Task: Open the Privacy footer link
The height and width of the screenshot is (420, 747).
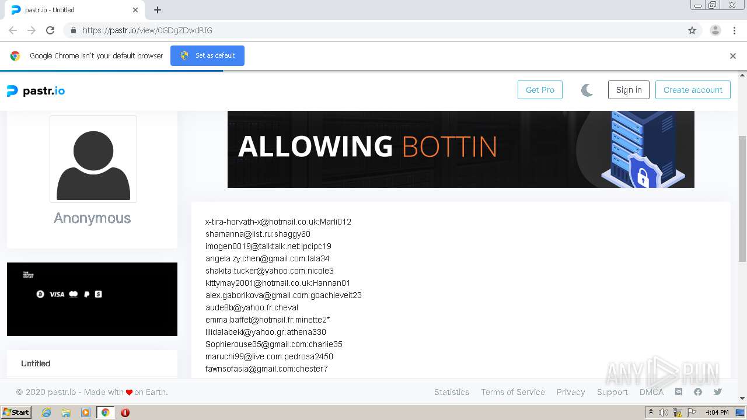Action: pyautogui.click(x=571, y=392)
